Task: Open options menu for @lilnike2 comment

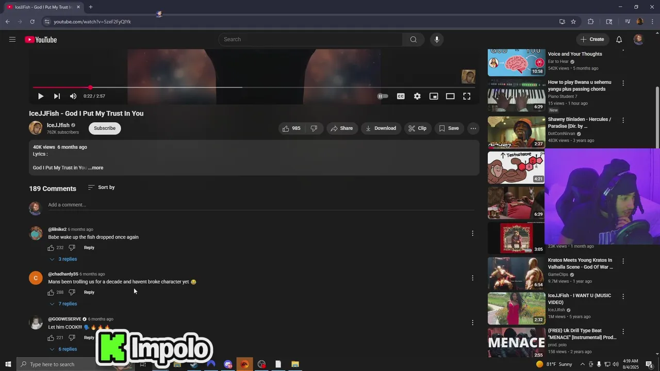Action: [472, 233]
